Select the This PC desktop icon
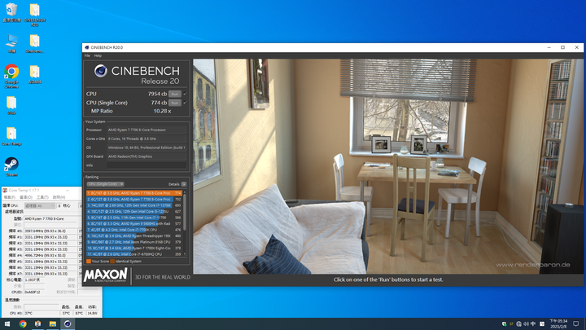Screen dimensions: 586x330 pyautogui.click(x=11, y=43)
